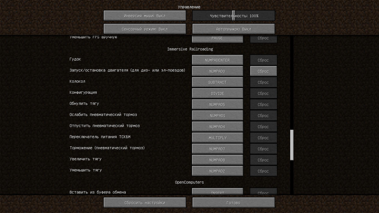Reset Уменьшить тягу binding
379x213 pixels.
(x=263, y=171)
